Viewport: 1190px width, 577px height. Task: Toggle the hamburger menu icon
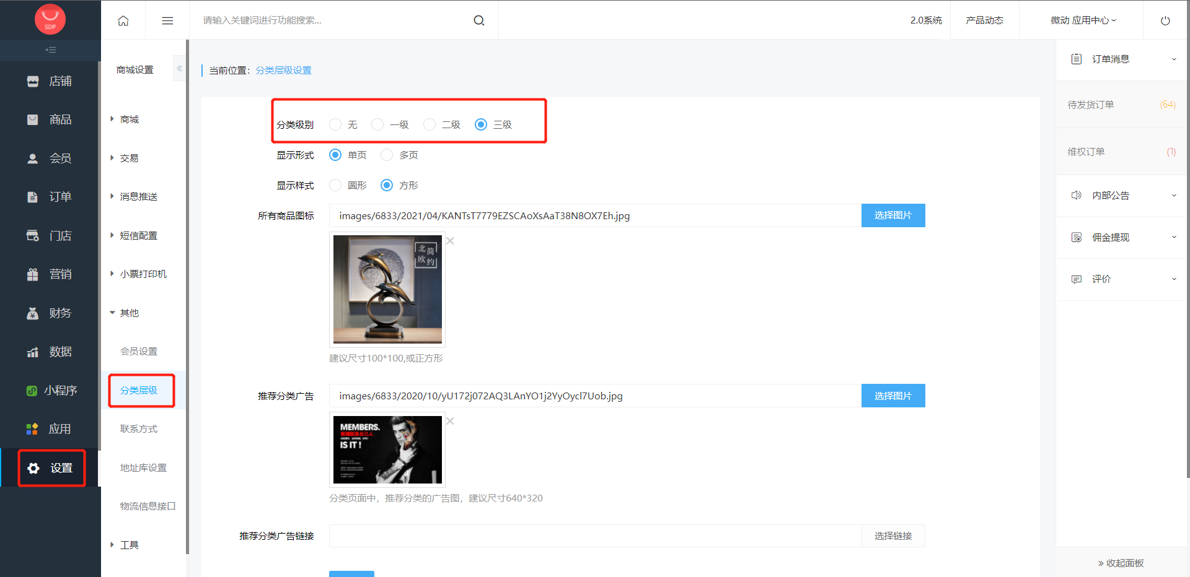click(x=167, y=20)
